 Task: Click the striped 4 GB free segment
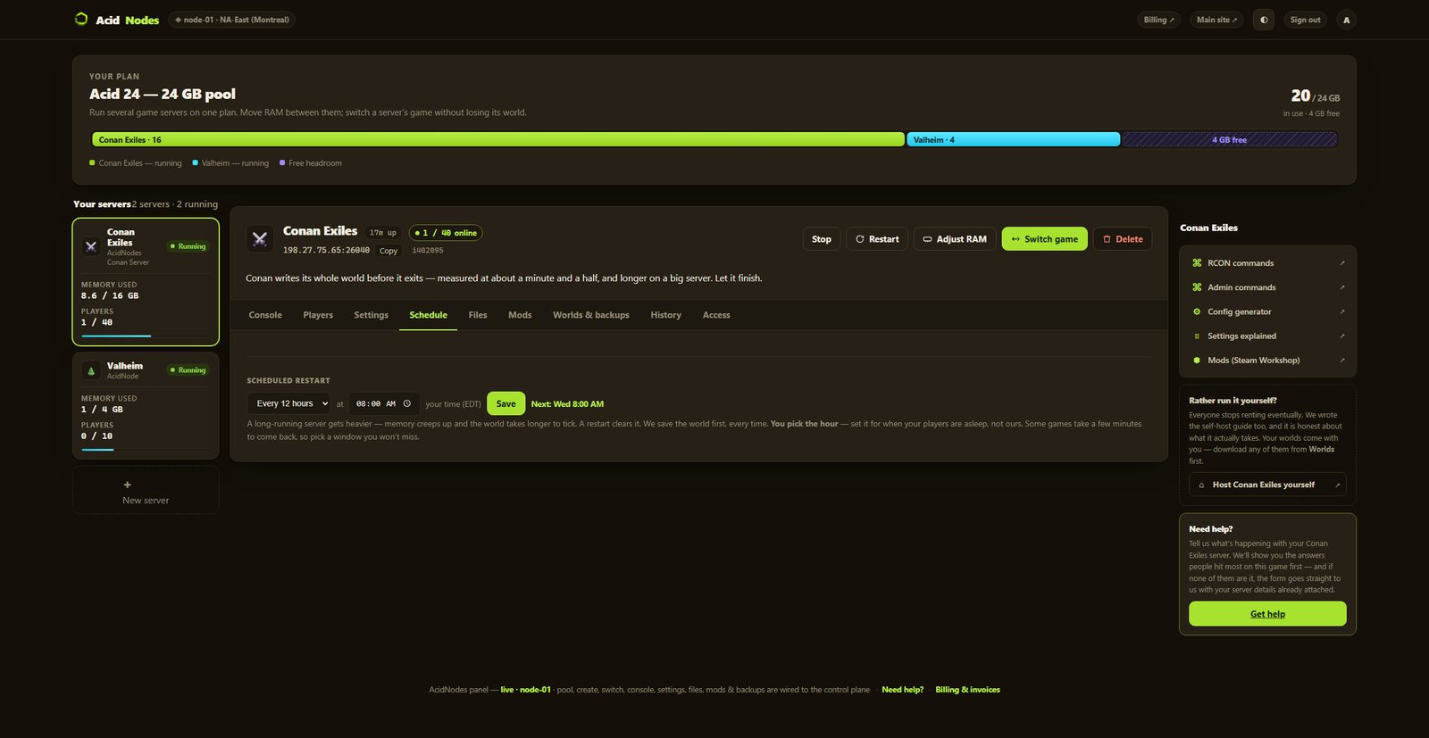pyautogui.click(x=1230, y=140)
